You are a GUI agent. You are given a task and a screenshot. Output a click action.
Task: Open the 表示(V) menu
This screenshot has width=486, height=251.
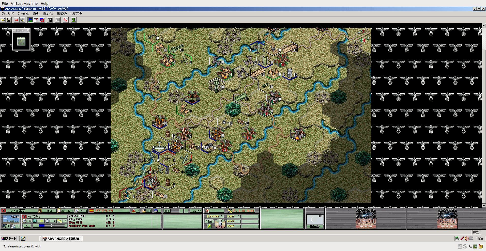(48, 13)
